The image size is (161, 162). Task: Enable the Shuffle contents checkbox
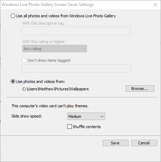click(69, 127)
